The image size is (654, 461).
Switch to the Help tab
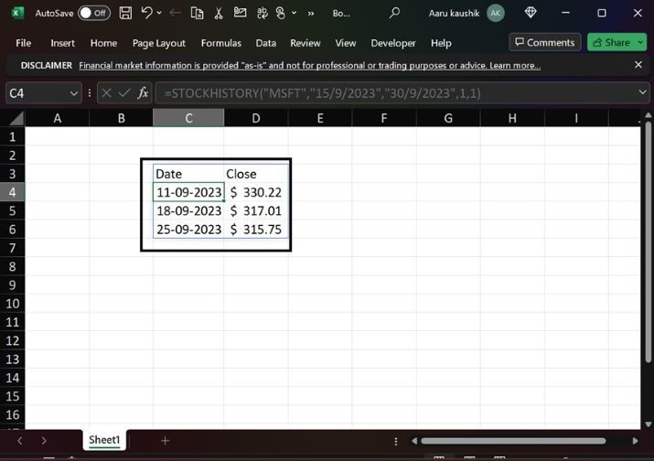pyautogui.click(x=441, y=43)
